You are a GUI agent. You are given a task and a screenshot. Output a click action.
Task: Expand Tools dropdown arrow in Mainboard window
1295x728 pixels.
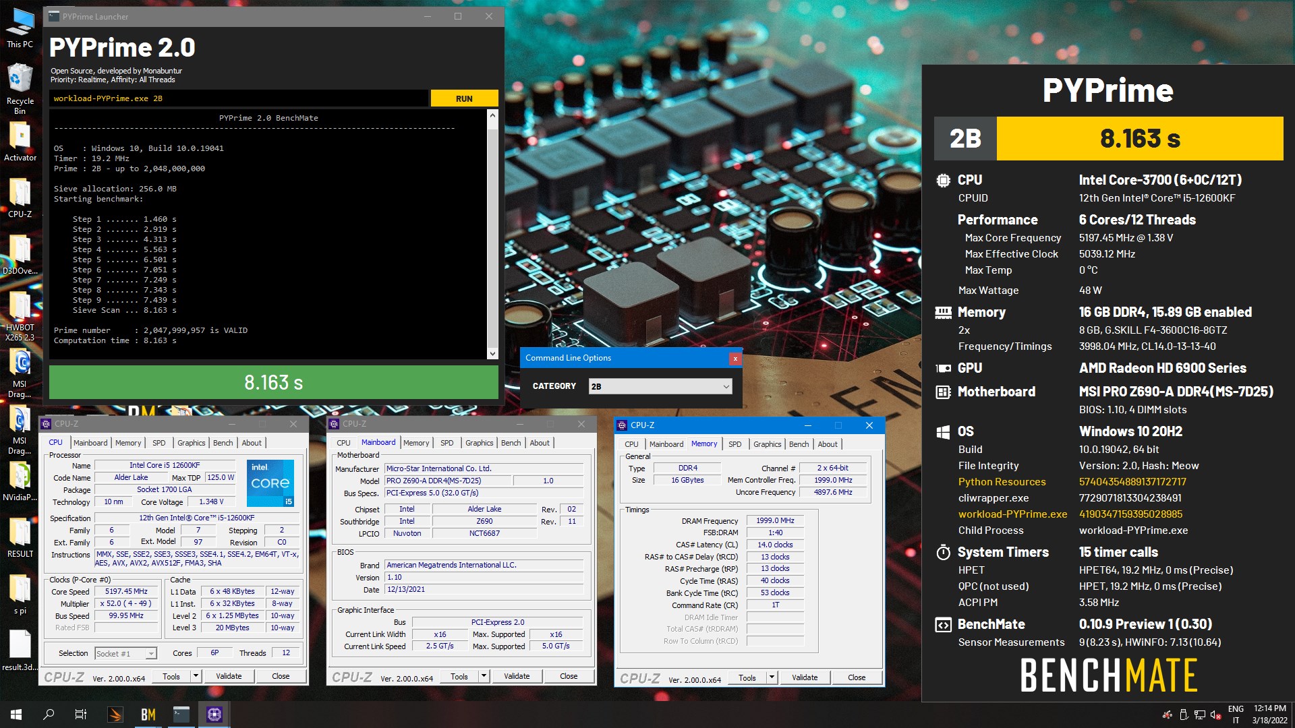pos(484,676)
